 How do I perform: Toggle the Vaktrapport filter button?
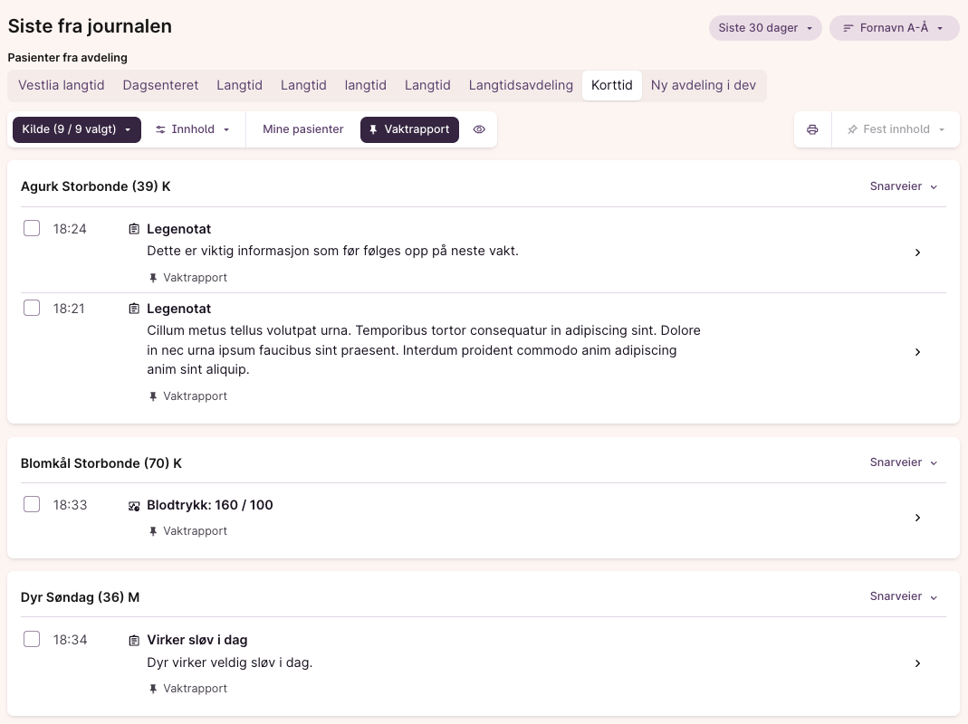(409, 129)
